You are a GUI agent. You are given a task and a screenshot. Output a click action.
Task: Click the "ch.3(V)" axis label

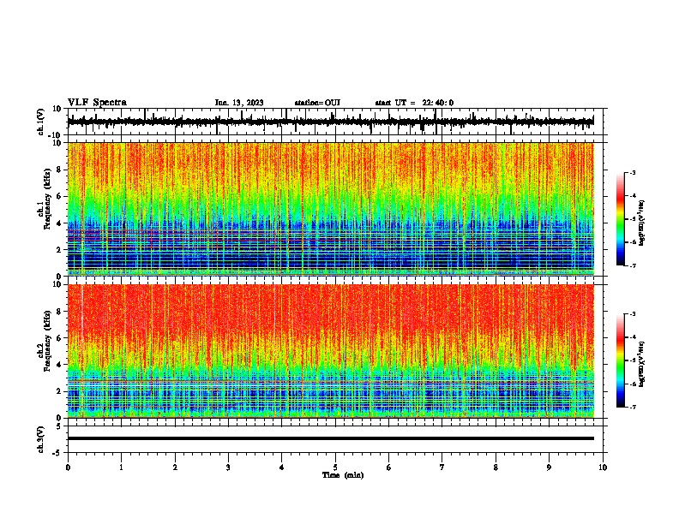click(40, 439)
